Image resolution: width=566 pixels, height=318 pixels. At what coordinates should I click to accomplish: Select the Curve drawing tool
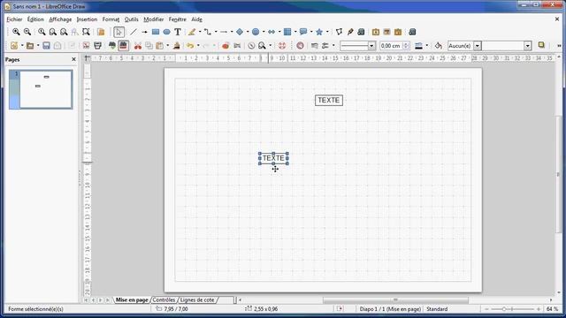[x=192, y=32]
